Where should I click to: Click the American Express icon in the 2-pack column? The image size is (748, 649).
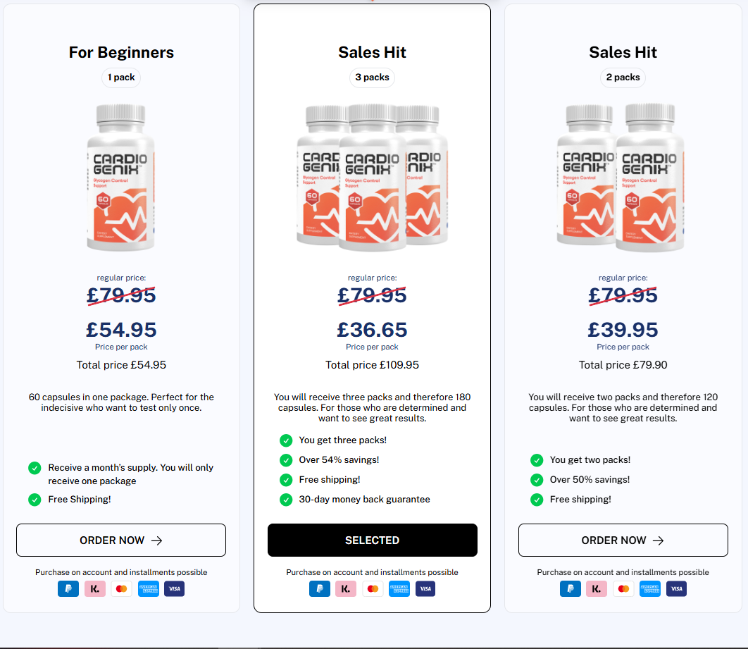pos(650,588)
